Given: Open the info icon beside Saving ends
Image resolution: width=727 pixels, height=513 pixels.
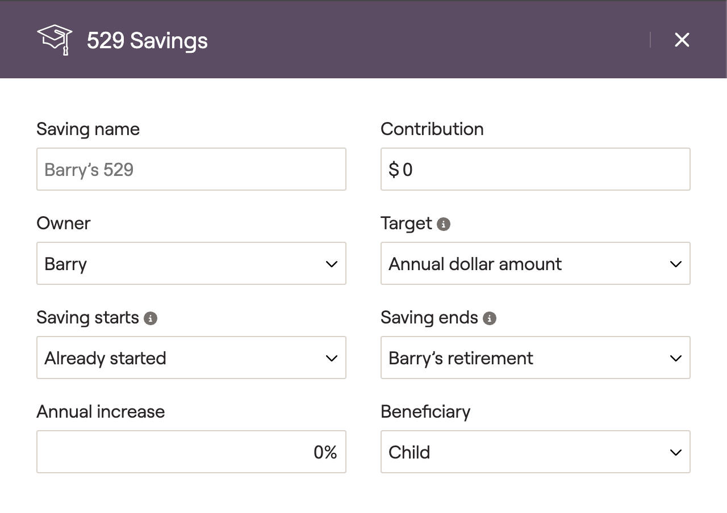Looking at the screenshot, I should (490, 318).
